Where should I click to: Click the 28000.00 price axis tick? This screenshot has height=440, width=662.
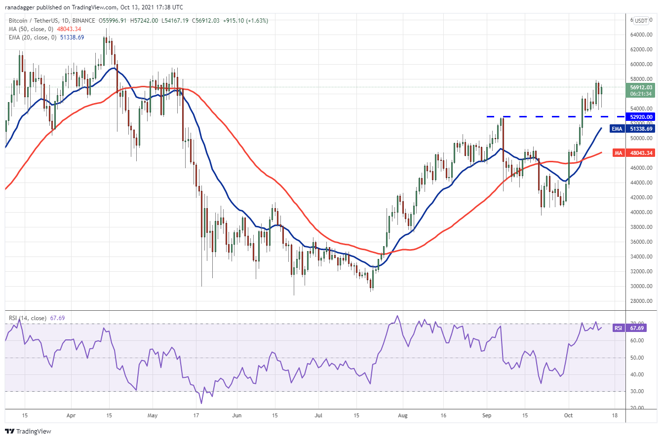point(641,301)
